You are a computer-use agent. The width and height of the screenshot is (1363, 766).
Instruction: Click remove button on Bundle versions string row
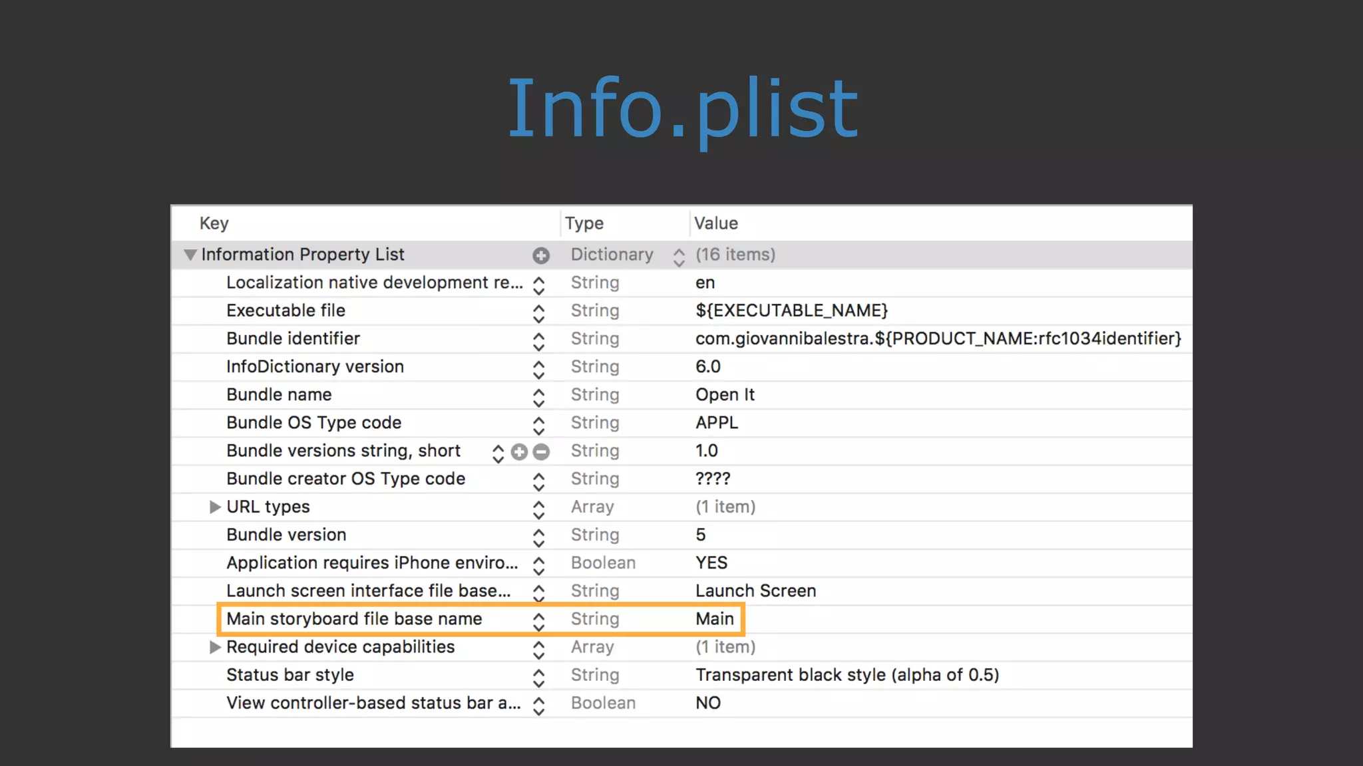pos(542,452)
